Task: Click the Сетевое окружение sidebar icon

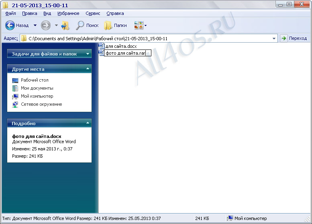Action: (15, 105)
